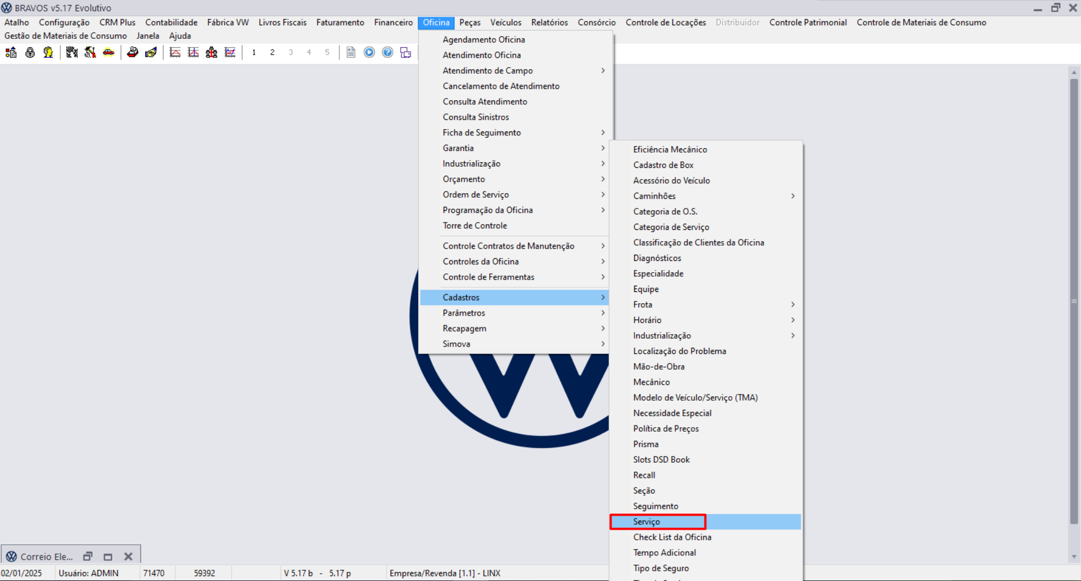Click the user head profile toolbar icon

(x=48, y=52)
